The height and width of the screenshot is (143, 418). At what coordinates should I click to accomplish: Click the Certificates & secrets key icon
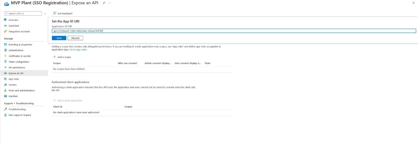[x=5, y=56]
